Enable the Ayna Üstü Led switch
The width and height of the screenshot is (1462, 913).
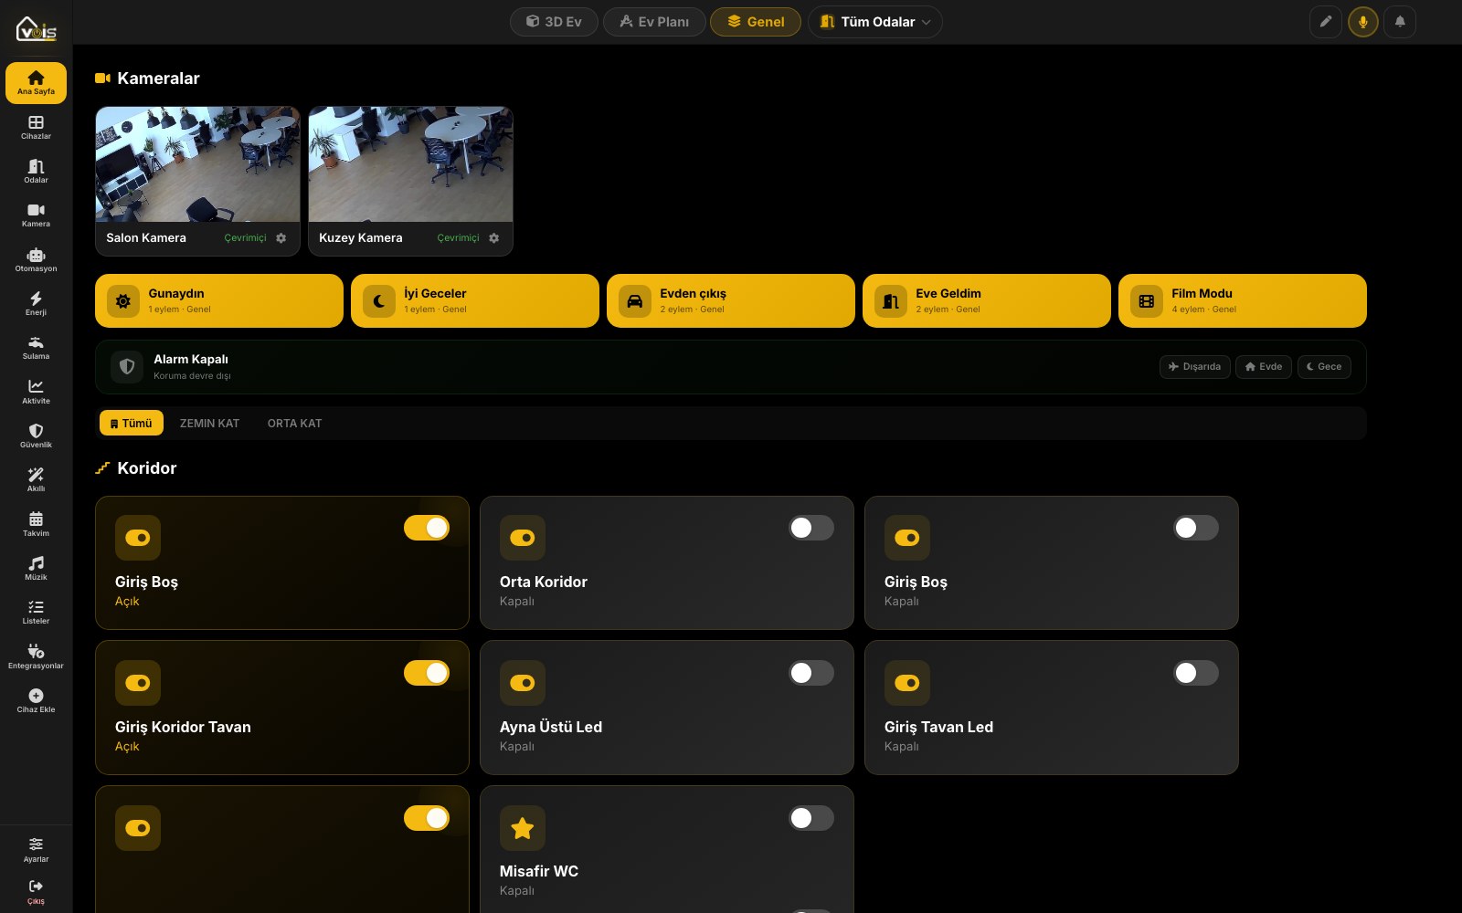point(811,673)
